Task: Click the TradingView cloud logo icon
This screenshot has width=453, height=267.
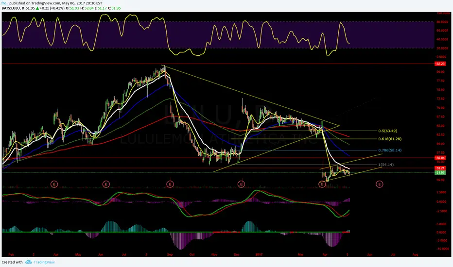Action: tap(28, 262)
